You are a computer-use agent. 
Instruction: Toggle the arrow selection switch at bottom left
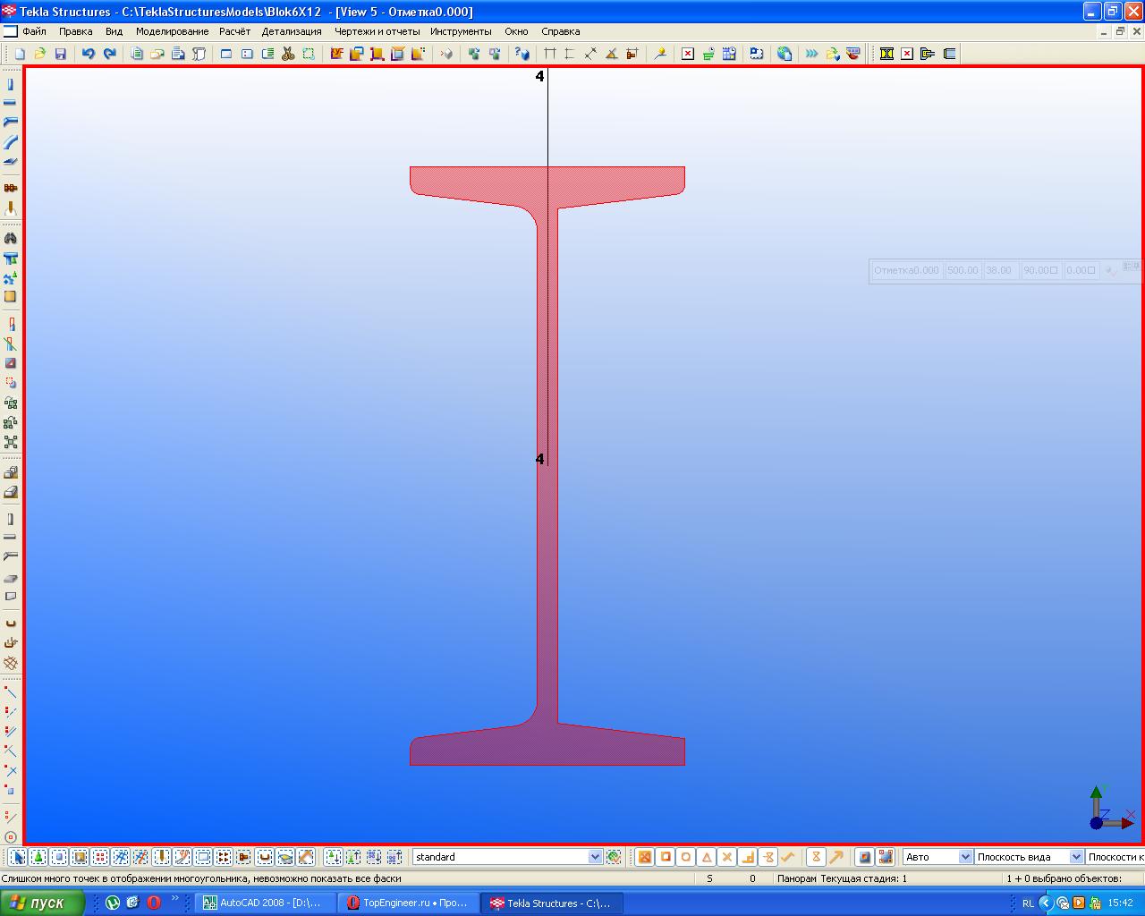point(18,857)
